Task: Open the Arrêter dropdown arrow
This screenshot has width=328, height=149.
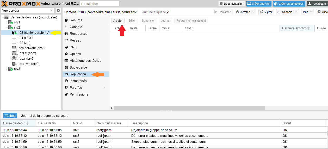Action: point(253,12)
